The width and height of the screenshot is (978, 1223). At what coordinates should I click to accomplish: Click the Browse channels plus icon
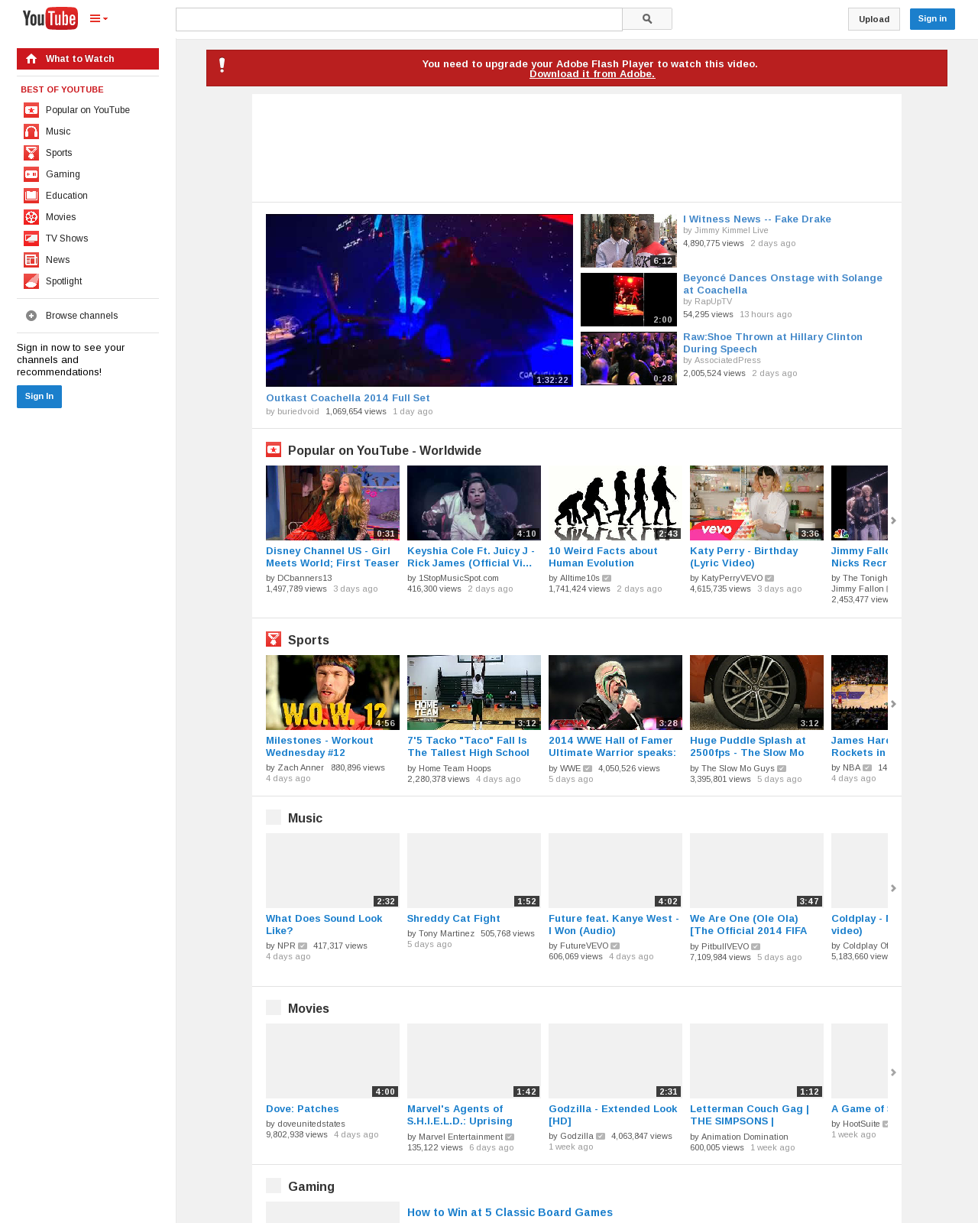31,316
